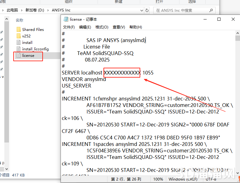Sort files by the 名称 column header
The image size is (240, 183).
coord(19,20)
